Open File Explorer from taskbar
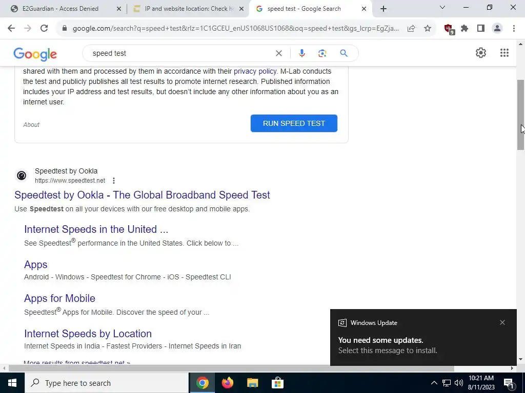Screen dimensions: 525x393 [253, 383]
